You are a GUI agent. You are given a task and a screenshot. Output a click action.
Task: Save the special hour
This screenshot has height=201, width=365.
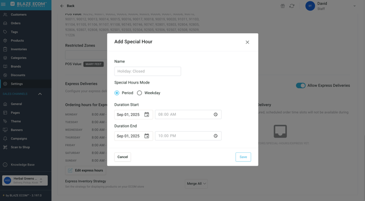[x=243, y=157]
